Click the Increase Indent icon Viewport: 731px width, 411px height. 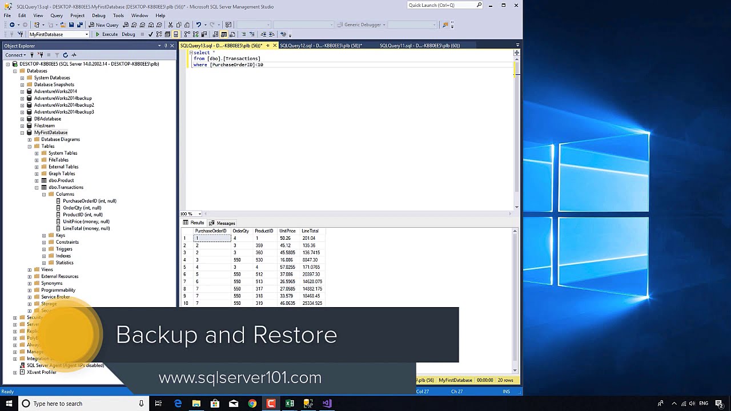[272, 34]
